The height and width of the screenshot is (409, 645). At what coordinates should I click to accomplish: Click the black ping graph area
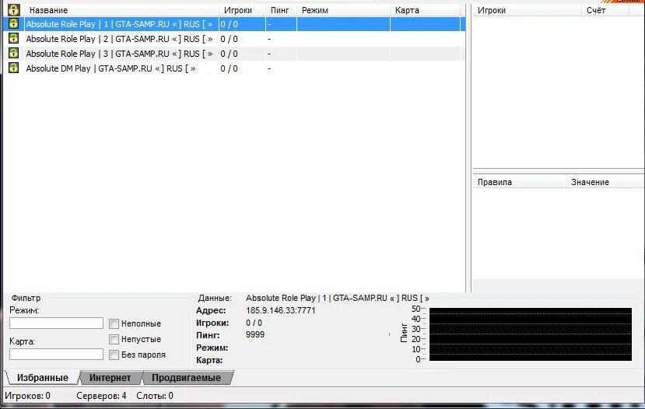[530, 334]
